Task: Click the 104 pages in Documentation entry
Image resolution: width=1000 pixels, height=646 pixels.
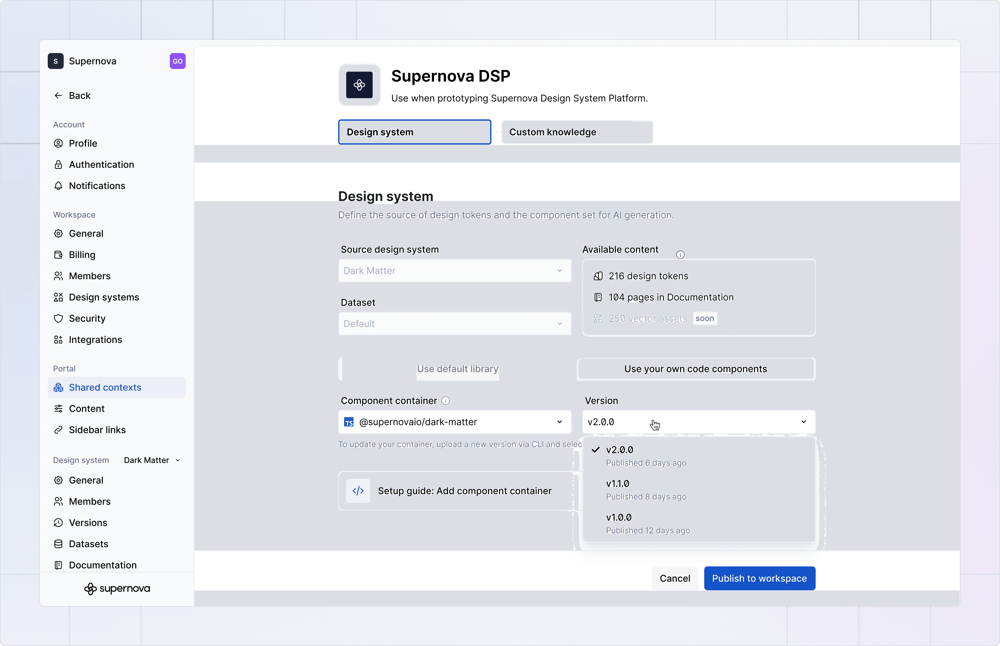Action: pyautogui.click(x=664, y=297)
